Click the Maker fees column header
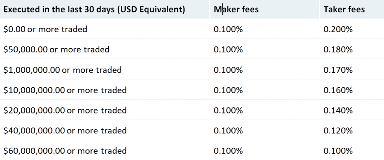This screenshot has width=384, height=160. (x=236, y=9)
